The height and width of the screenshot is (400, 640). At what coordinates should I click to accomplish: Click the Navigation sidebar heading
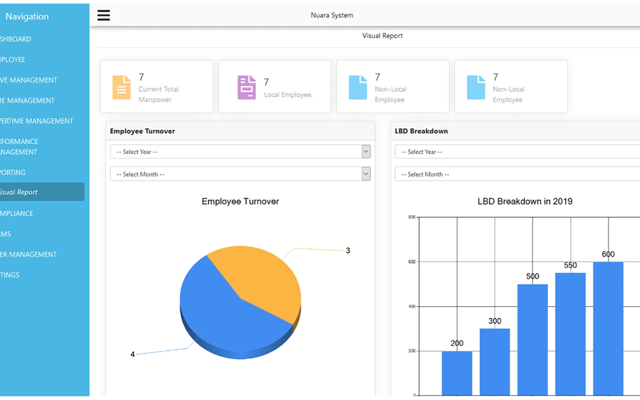[27, 16]
